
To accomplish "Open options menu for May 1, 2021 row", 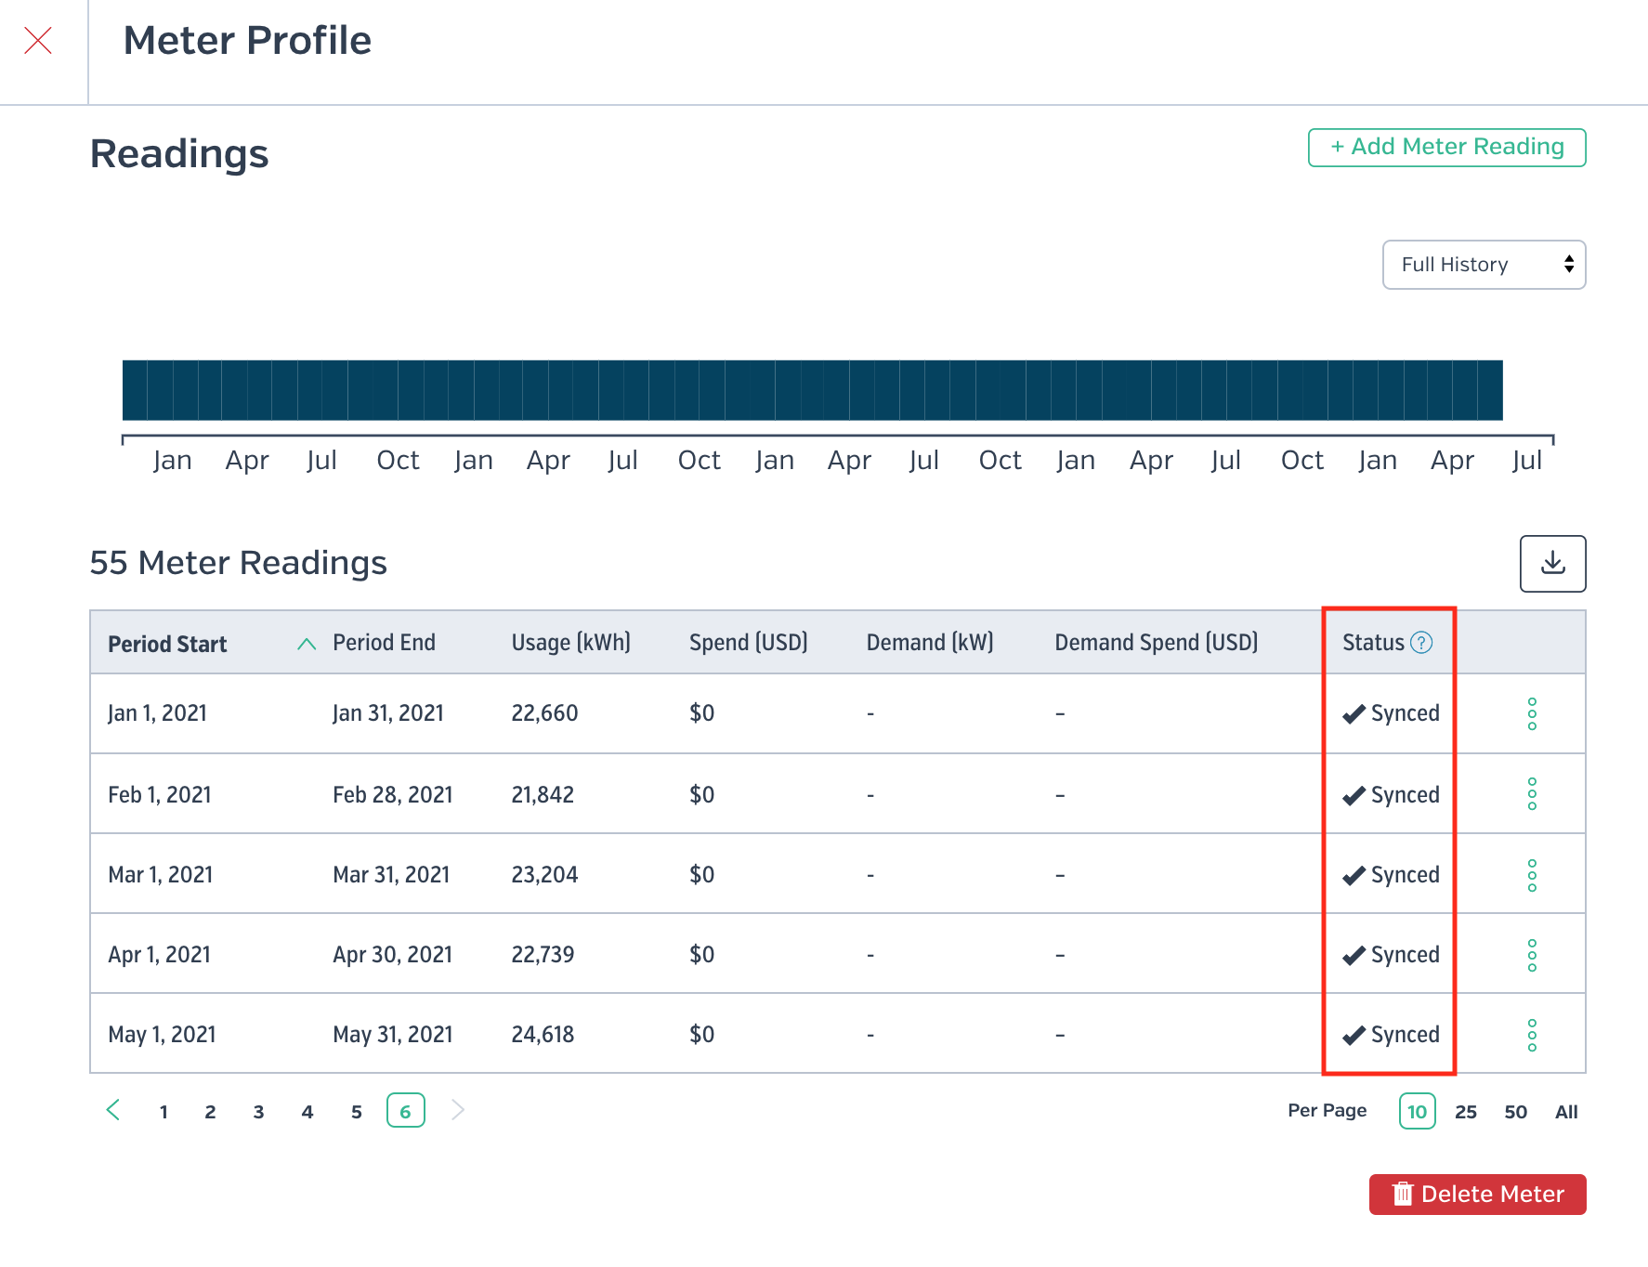I will [x=1532, y=1035].
